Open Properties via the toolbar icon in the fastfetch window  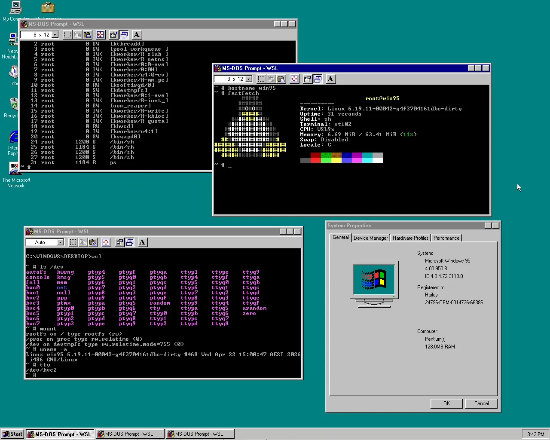307,79
